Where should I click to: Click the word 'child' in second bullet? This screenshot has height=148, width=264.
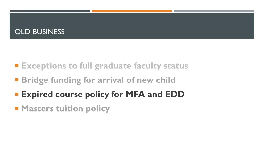[166, 80]
